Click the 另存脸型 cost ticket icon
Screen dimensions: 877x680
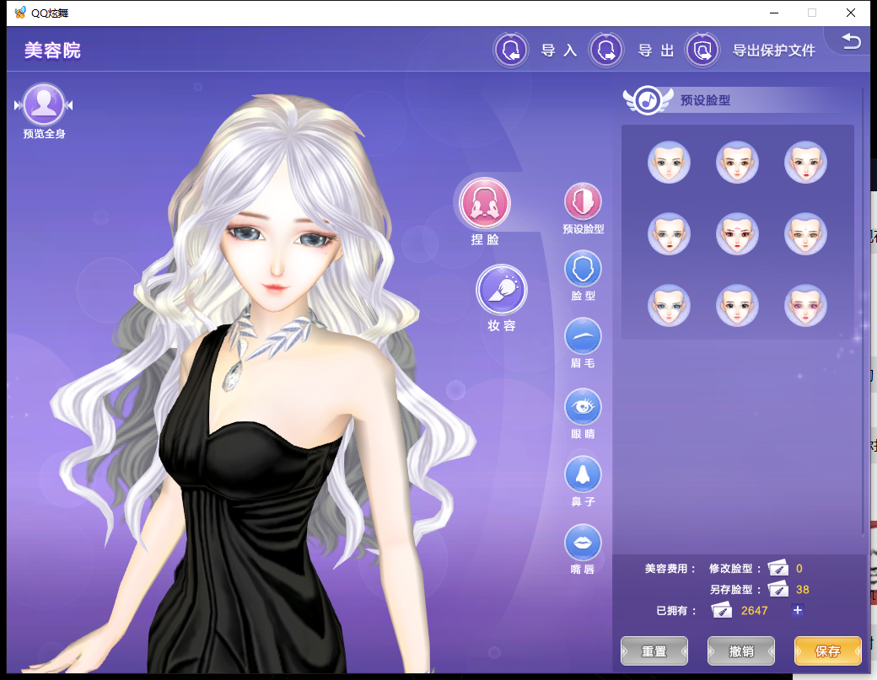[778, 590]
